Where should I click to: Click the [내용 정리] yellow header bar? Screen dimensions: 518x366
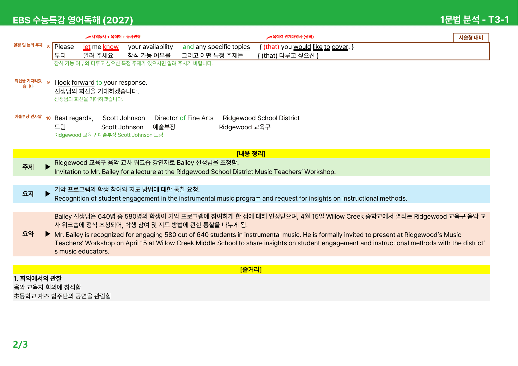251,154
